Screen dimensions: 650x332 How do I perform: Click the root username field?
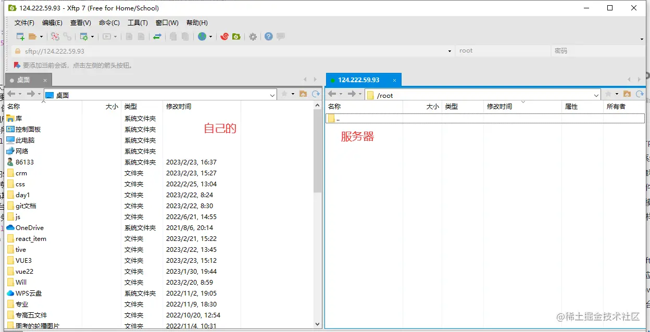coord(503,51)
